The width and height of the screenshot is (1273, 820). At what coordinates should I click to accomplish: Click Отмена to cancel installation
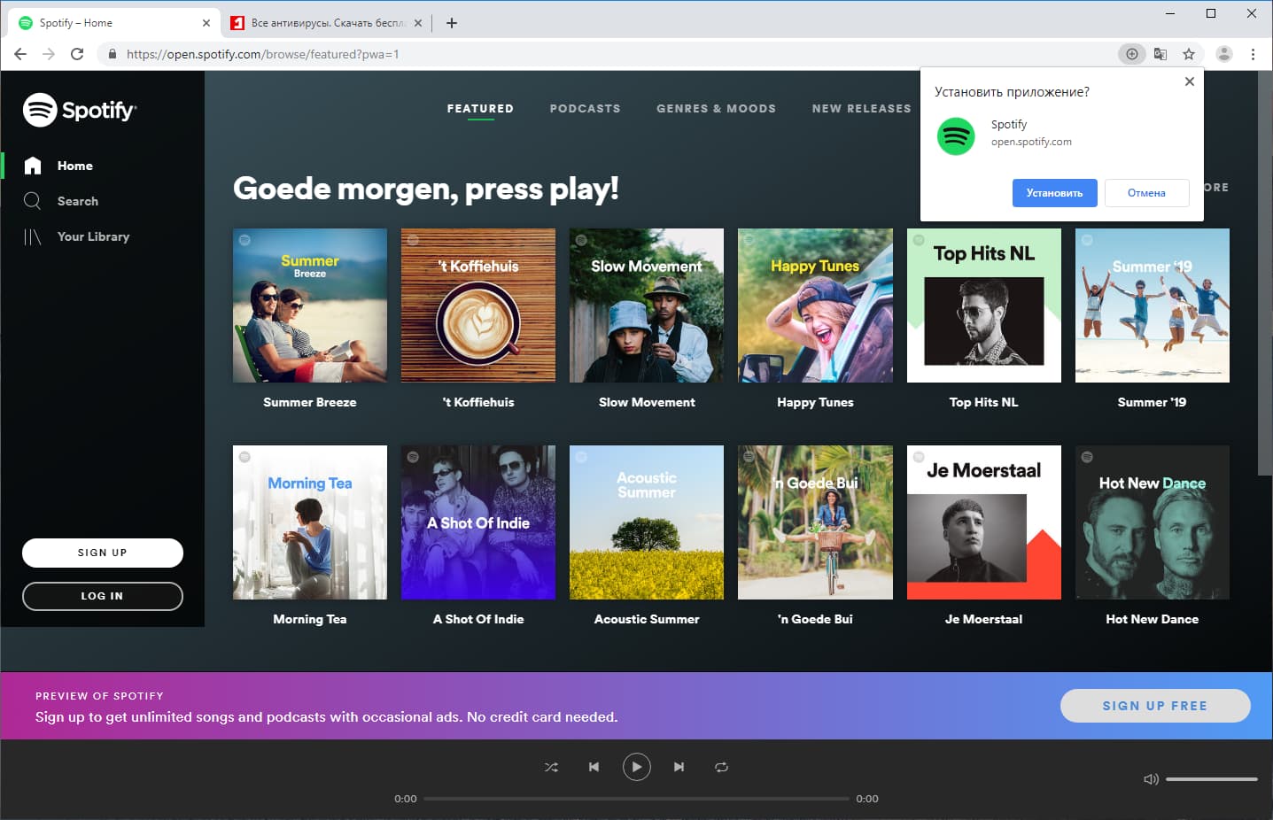[1146, 193]
